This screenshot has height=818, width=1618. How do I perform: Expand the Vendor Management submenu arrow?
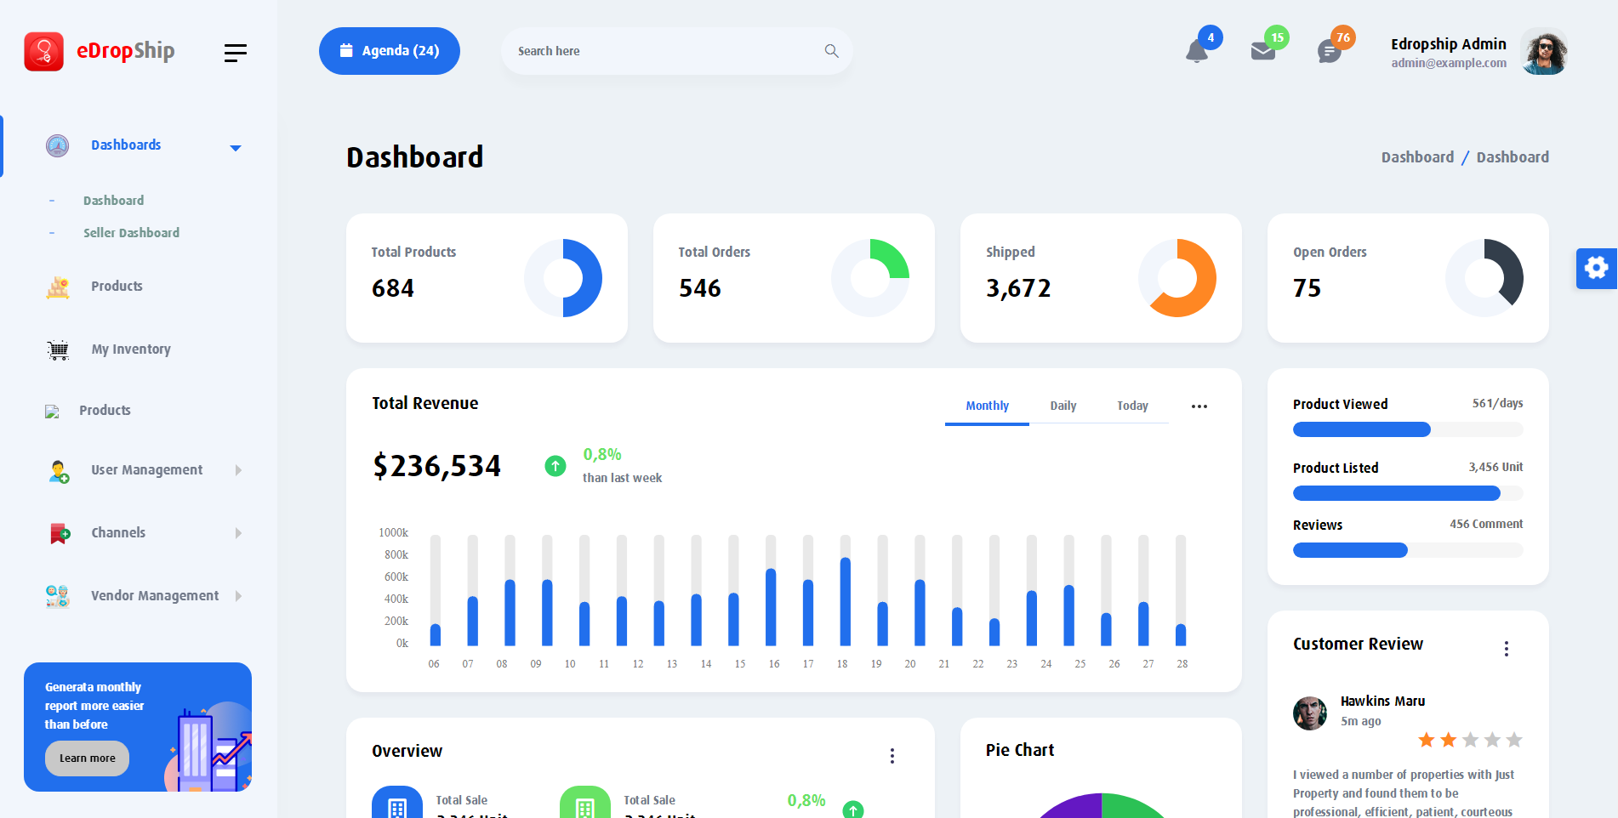(238, 596)
